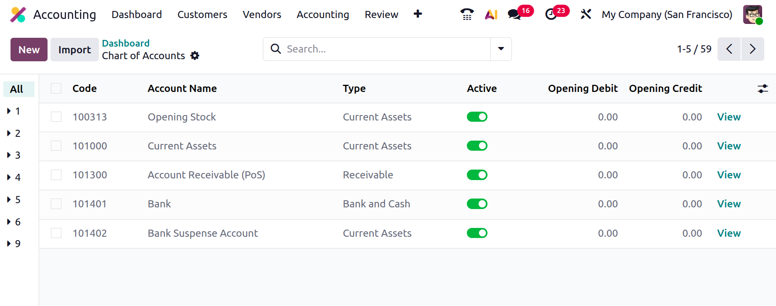Open the search options dropdown arrow
776x306 pixels.
(501, 49)
